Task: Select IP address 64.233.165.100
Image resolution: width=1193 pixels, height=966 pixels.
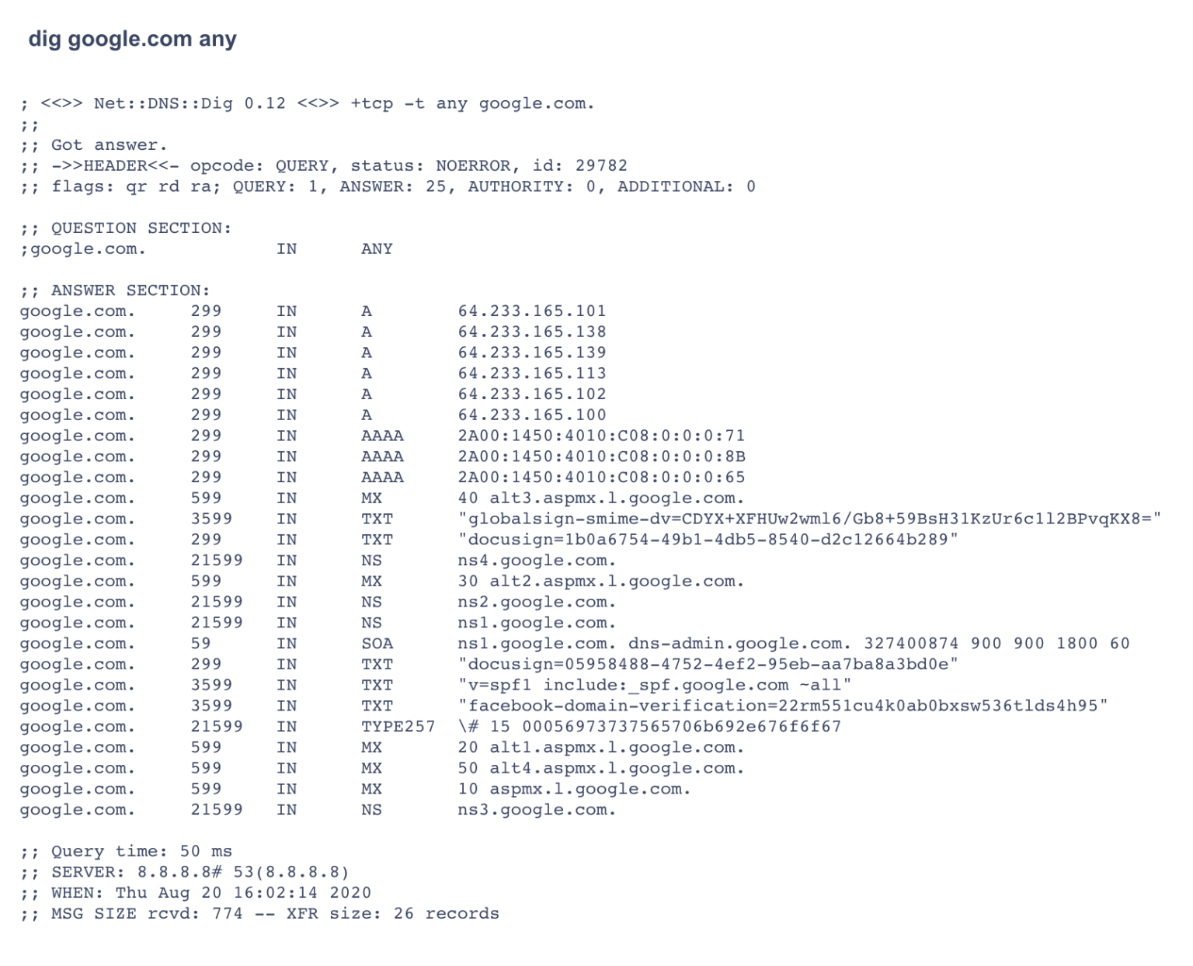Action: click(x=532, y=415)
